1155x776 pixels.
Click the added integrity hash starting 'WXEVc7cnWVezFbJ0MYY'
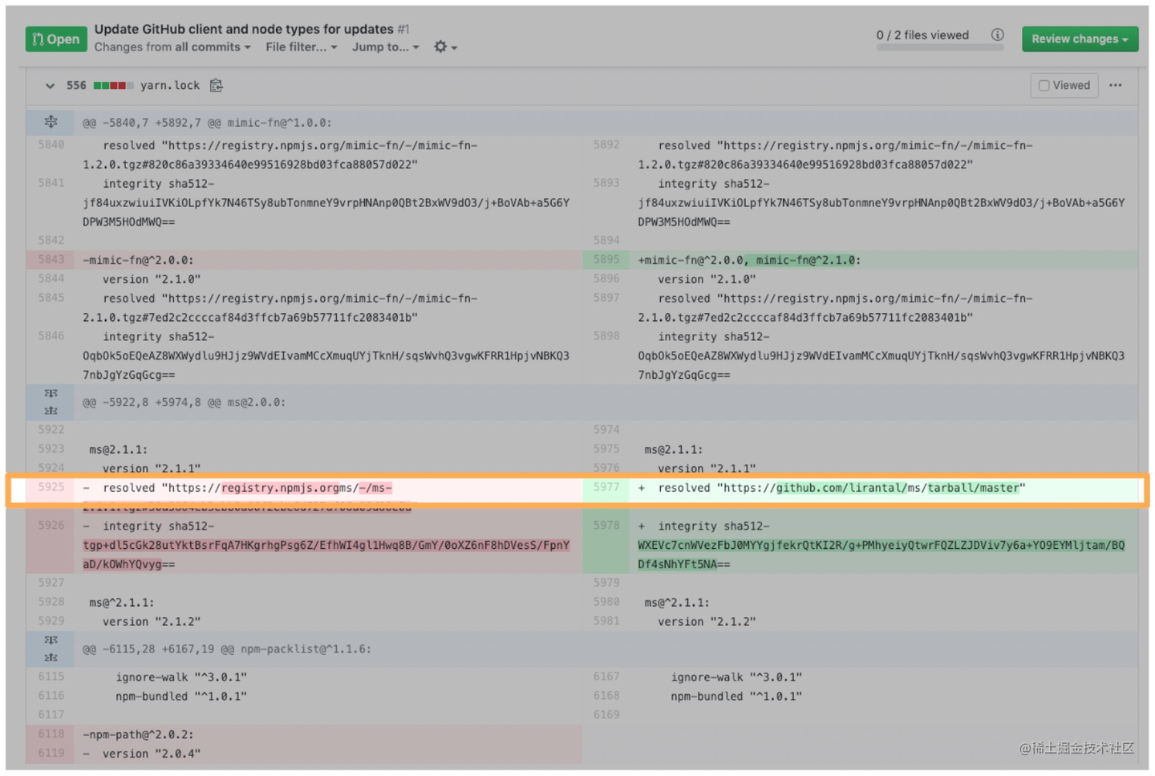[881, 554]
